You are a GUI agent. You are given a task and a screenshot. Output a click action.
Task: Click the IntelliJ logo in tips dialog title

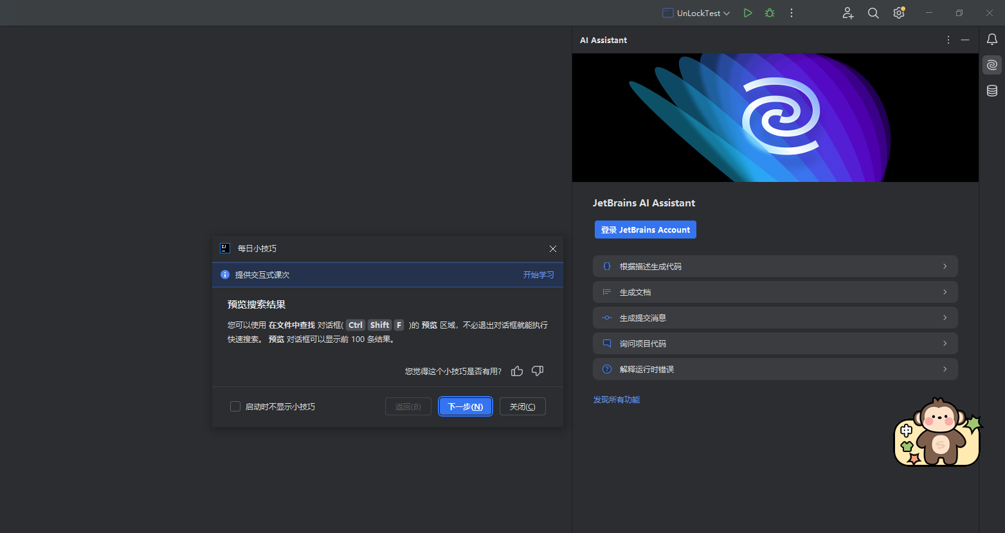pyautogui.click(x=225, y=248)
